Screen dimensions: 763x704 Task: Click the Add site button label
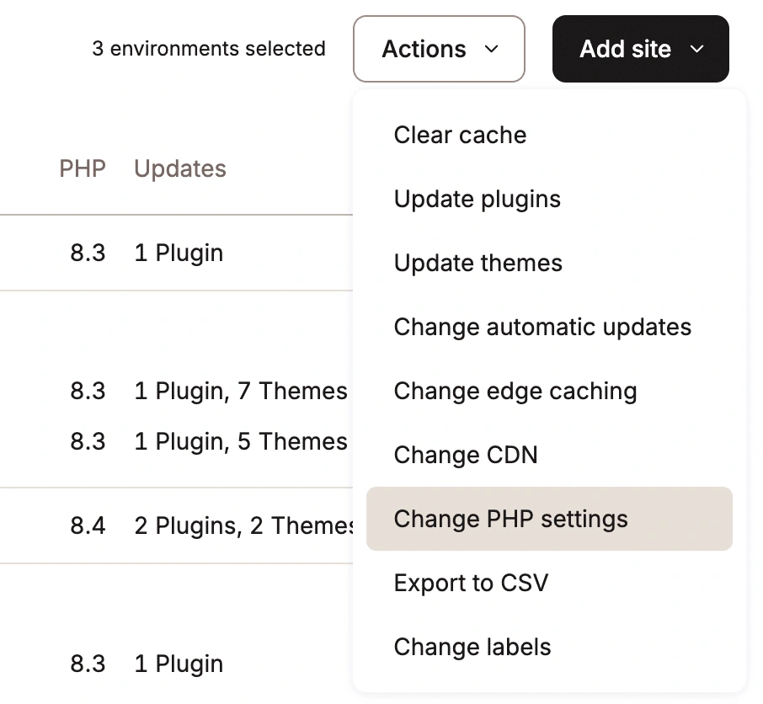point(625,49)
